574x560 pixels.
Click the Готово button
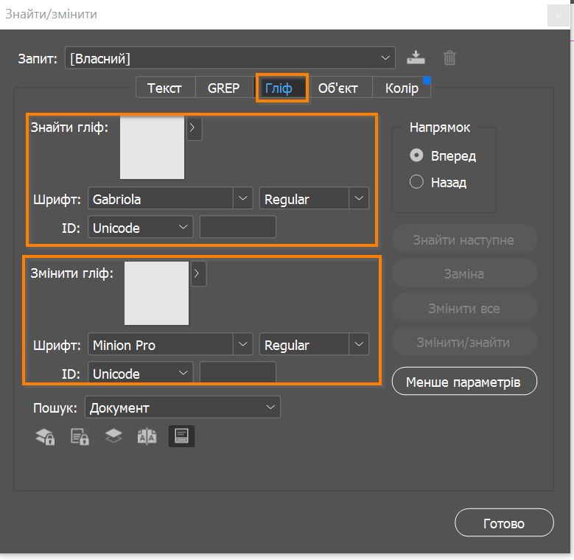(504, 523)
